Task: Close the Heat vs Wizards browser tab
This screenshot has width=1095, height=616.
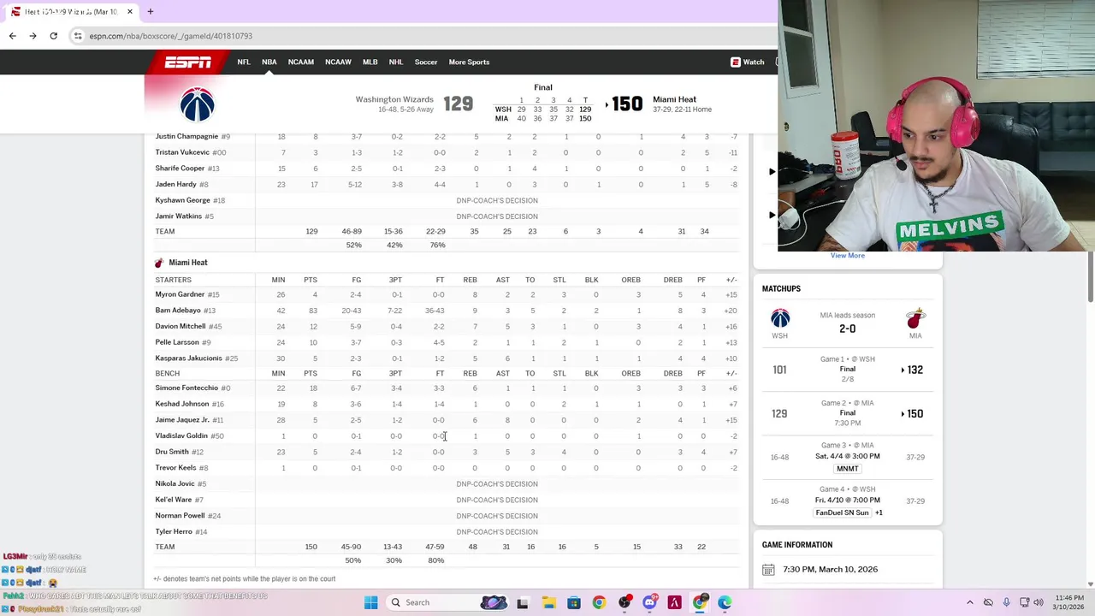Action: coord(130,12)
